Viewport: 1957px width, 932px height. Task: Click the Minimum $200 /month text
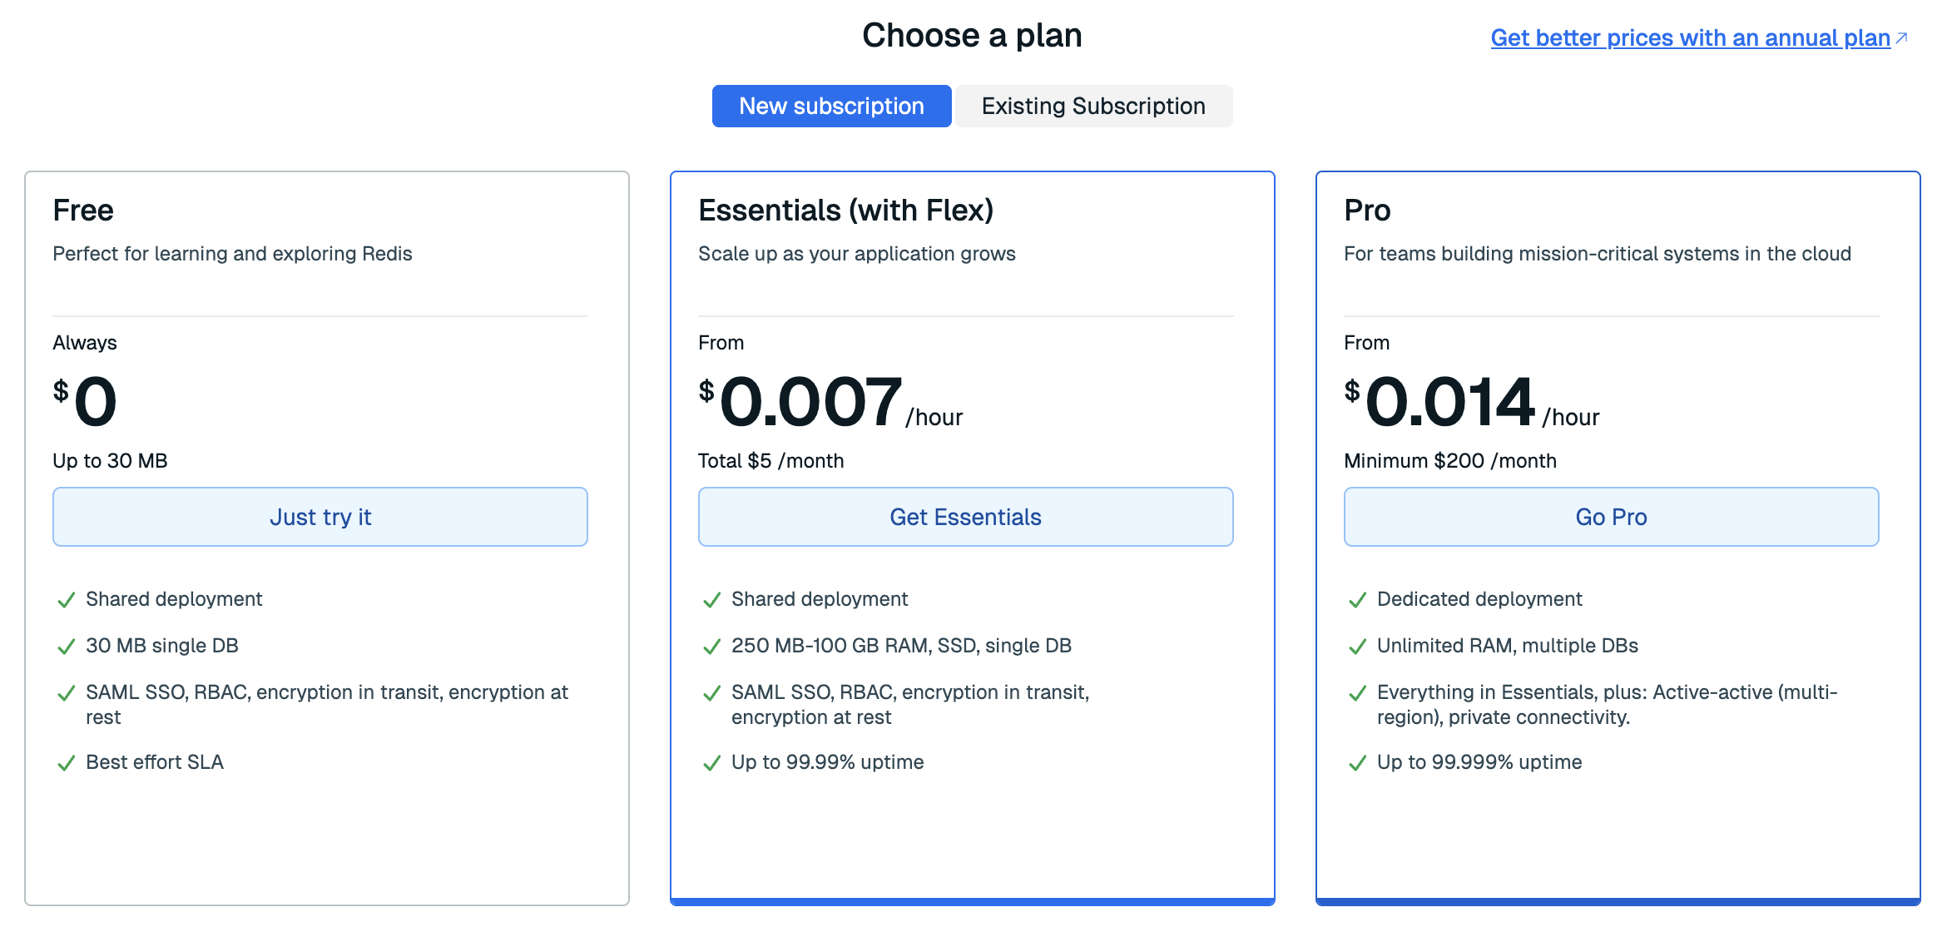click(1449, 461)
